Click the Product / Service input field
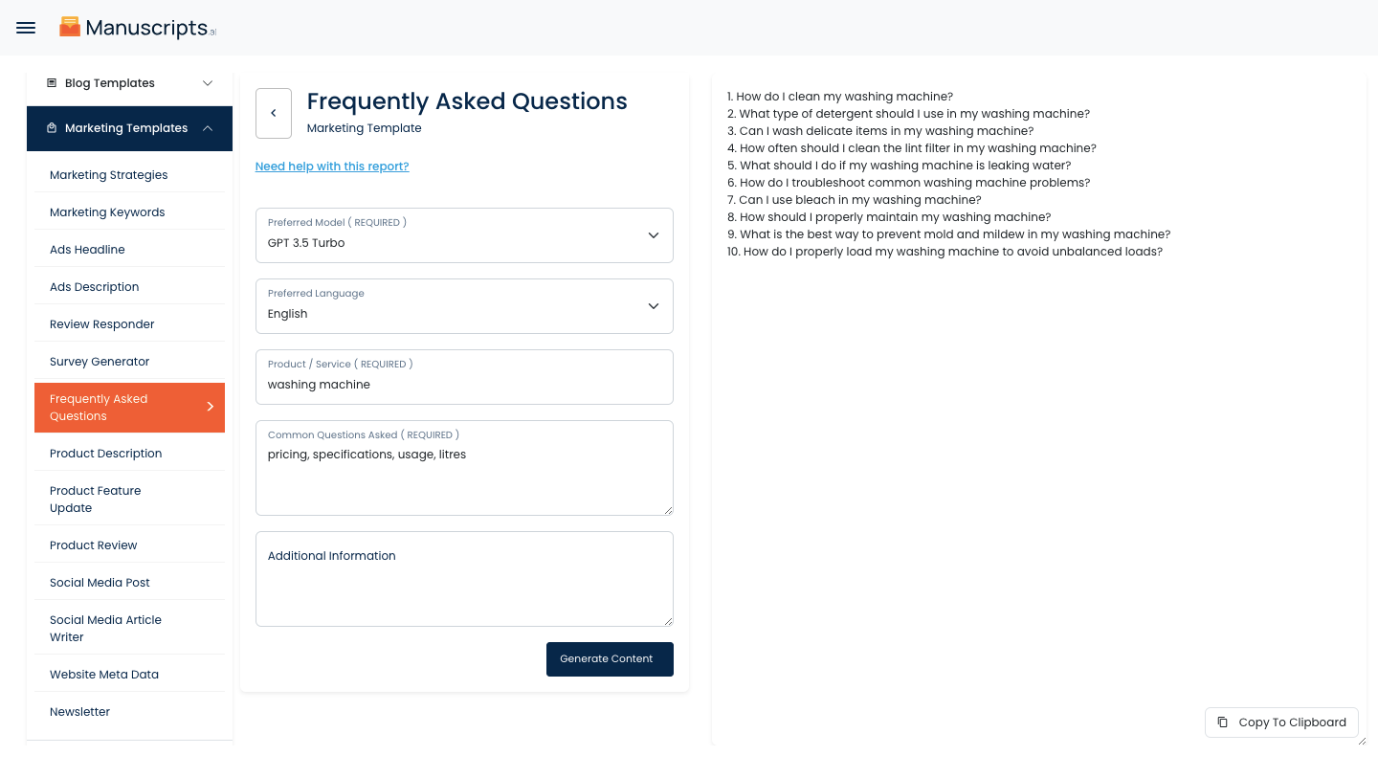 [464, 384]
